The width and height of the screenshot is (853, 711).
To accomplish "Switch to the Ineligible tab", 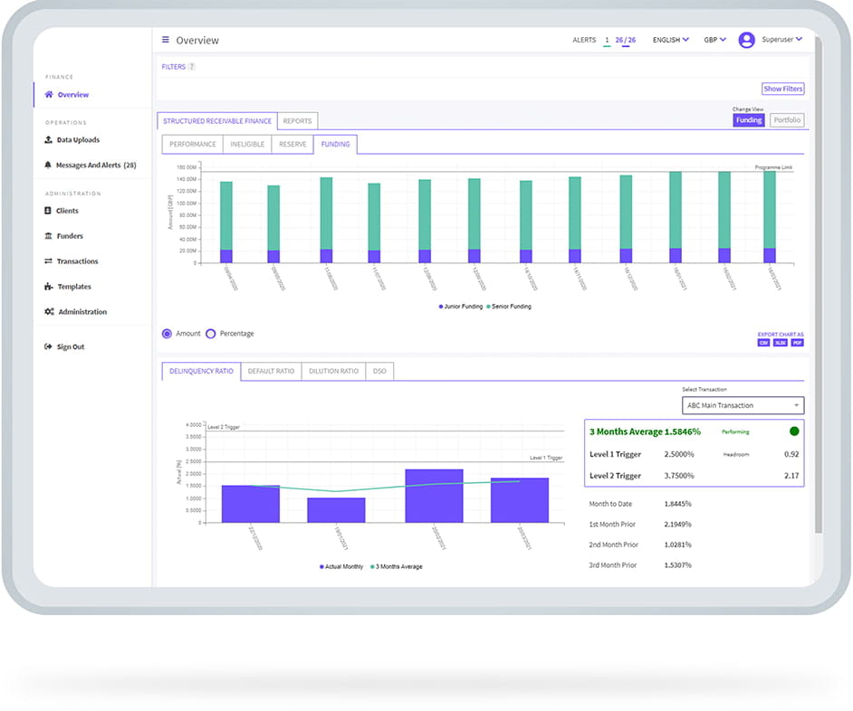I will 247,144.
